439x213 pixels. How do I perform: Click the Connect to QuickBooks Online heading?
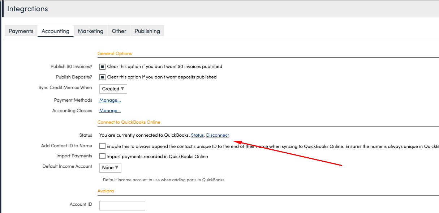[129, 122]
